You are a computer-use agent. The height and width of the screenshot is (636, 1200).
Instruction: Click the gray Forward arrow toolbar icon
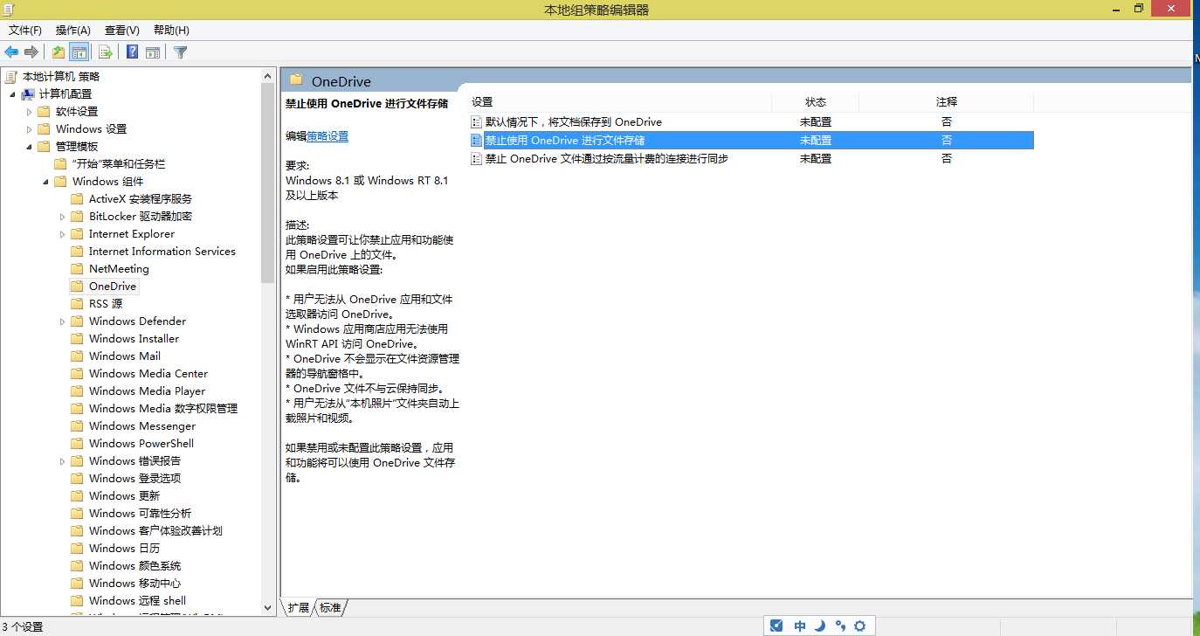click(x=32, y=52)
